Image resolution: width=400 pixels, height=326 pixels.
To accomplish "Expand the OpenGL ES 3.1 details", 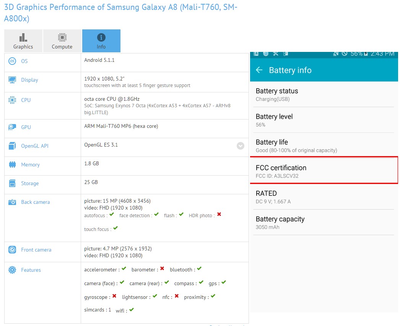I will point(241,146).
